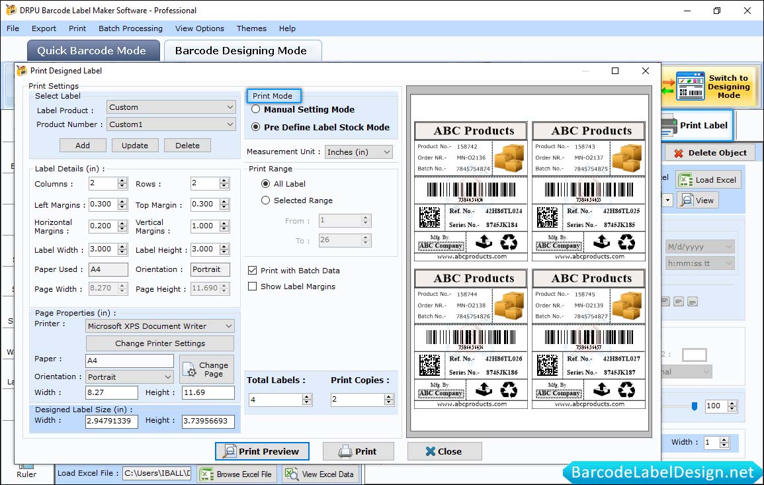Click right alignment icon in side panel
Viewport: 764px width, 485px height.
coord(693,302)
